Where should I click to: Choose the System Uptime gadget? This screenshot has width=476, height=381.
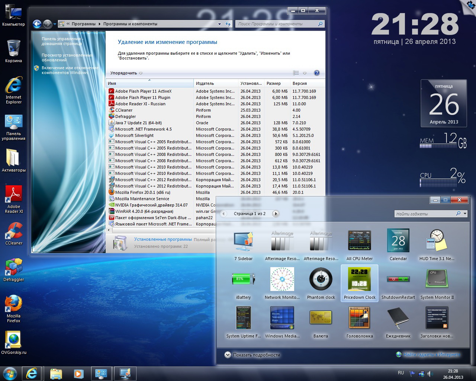click(244, 322)
